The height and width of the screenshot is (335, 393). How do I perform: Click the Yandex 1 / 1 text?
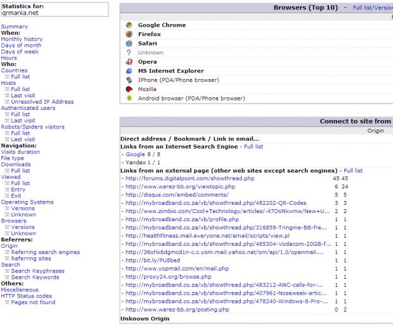tap(143, 162)
